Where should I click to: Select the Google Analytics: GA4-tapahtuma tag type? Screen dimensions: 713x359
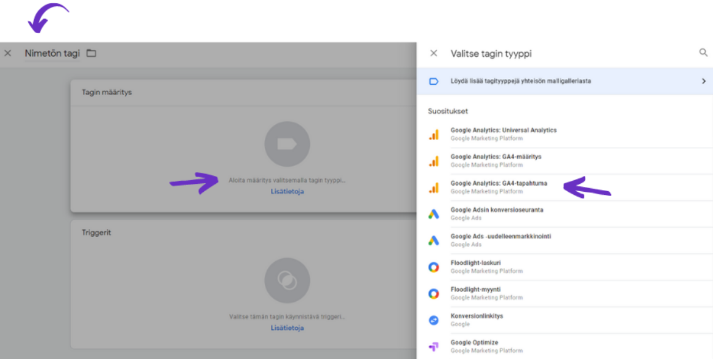pos(501,186)
